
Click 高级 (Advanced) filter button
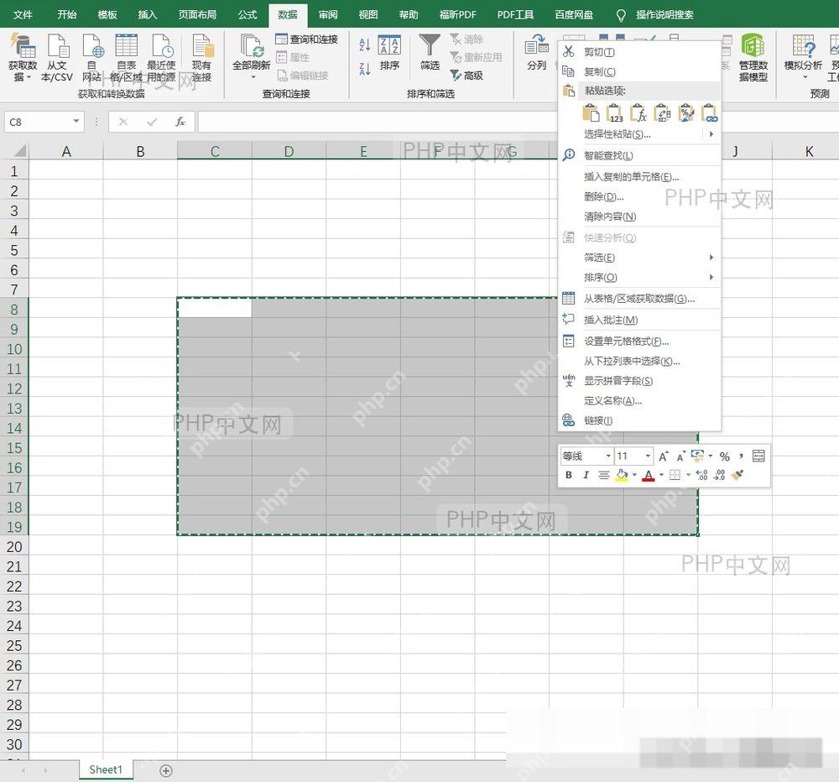(x=466, y=76)
